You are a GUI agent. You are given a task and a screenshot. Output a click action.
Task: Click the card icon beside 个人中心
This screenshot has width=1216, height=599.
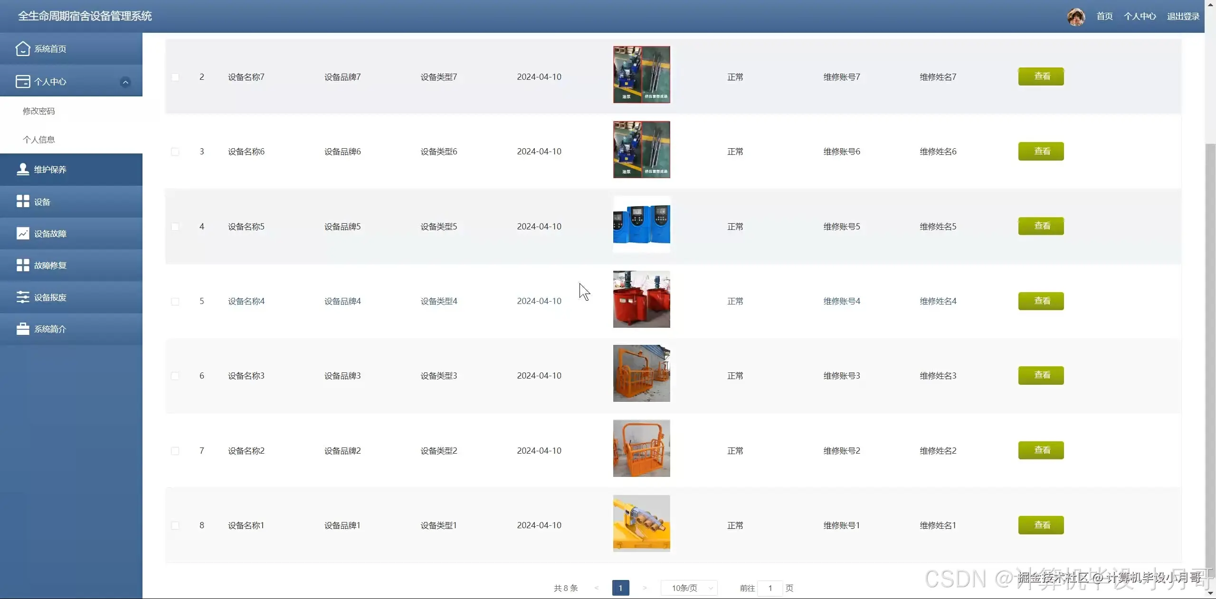coord(22,82)
